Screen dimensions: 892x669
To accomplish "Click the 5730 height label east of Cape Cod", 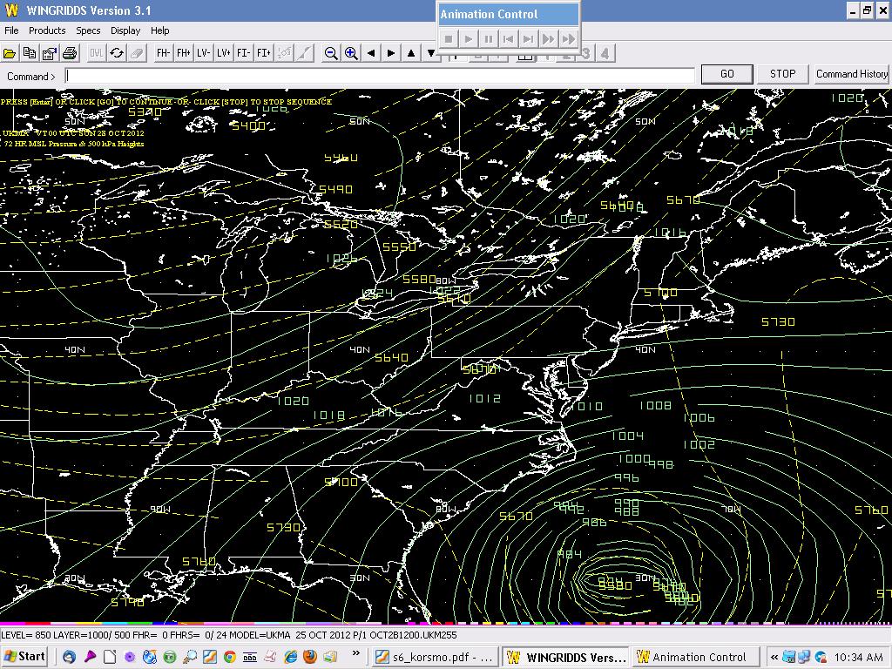I will (x=778, y=322).
